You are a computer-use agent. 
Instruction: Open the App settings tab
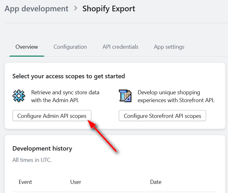[x=169, y=47]
